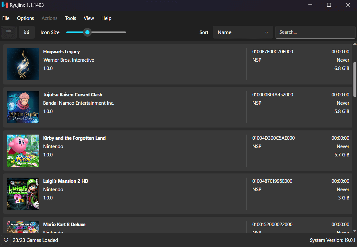This screenshot has height=247, width=357.
Task: Click the scroll down arrow of game list
Action: (x=354, y=231)
